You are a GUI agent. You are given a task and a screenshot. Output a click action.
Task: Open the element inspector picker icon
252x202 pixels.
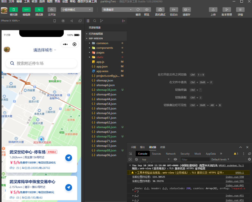131,154
